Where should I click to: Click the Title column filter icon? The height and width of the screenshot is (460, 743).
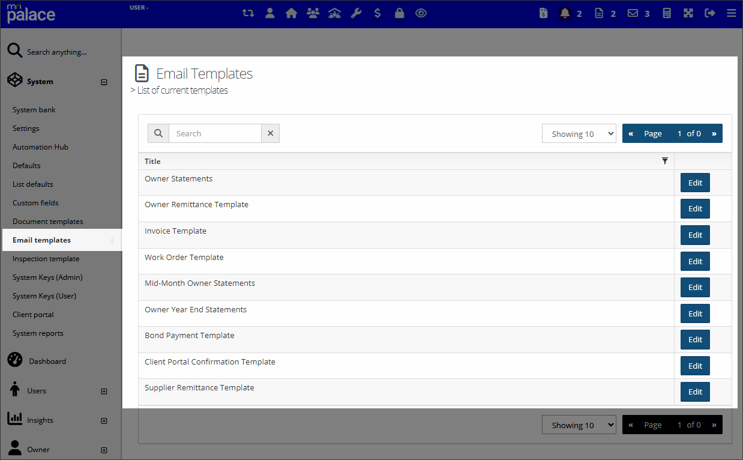click(664, 161)
